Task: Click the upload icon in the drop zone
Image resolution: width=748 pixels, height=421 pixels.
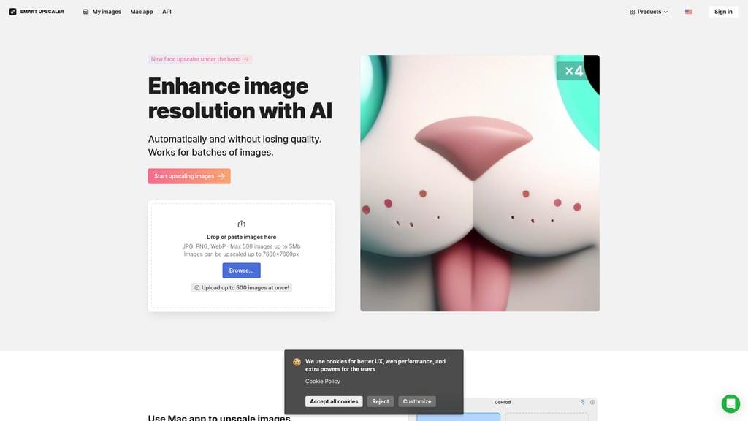Action: (241, 224)
